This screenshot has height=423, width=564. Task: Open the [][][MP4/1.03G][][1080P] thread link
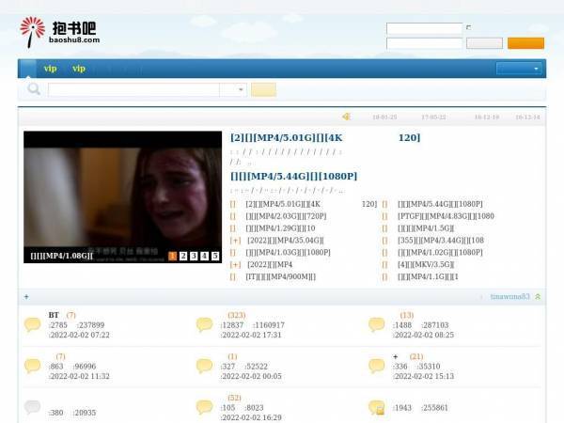tap(288, 253)
